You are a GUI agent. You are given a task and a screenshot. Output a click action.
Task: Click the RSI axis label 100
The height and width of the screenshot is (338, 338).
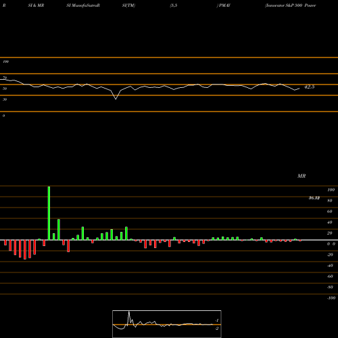coord(5,62)
